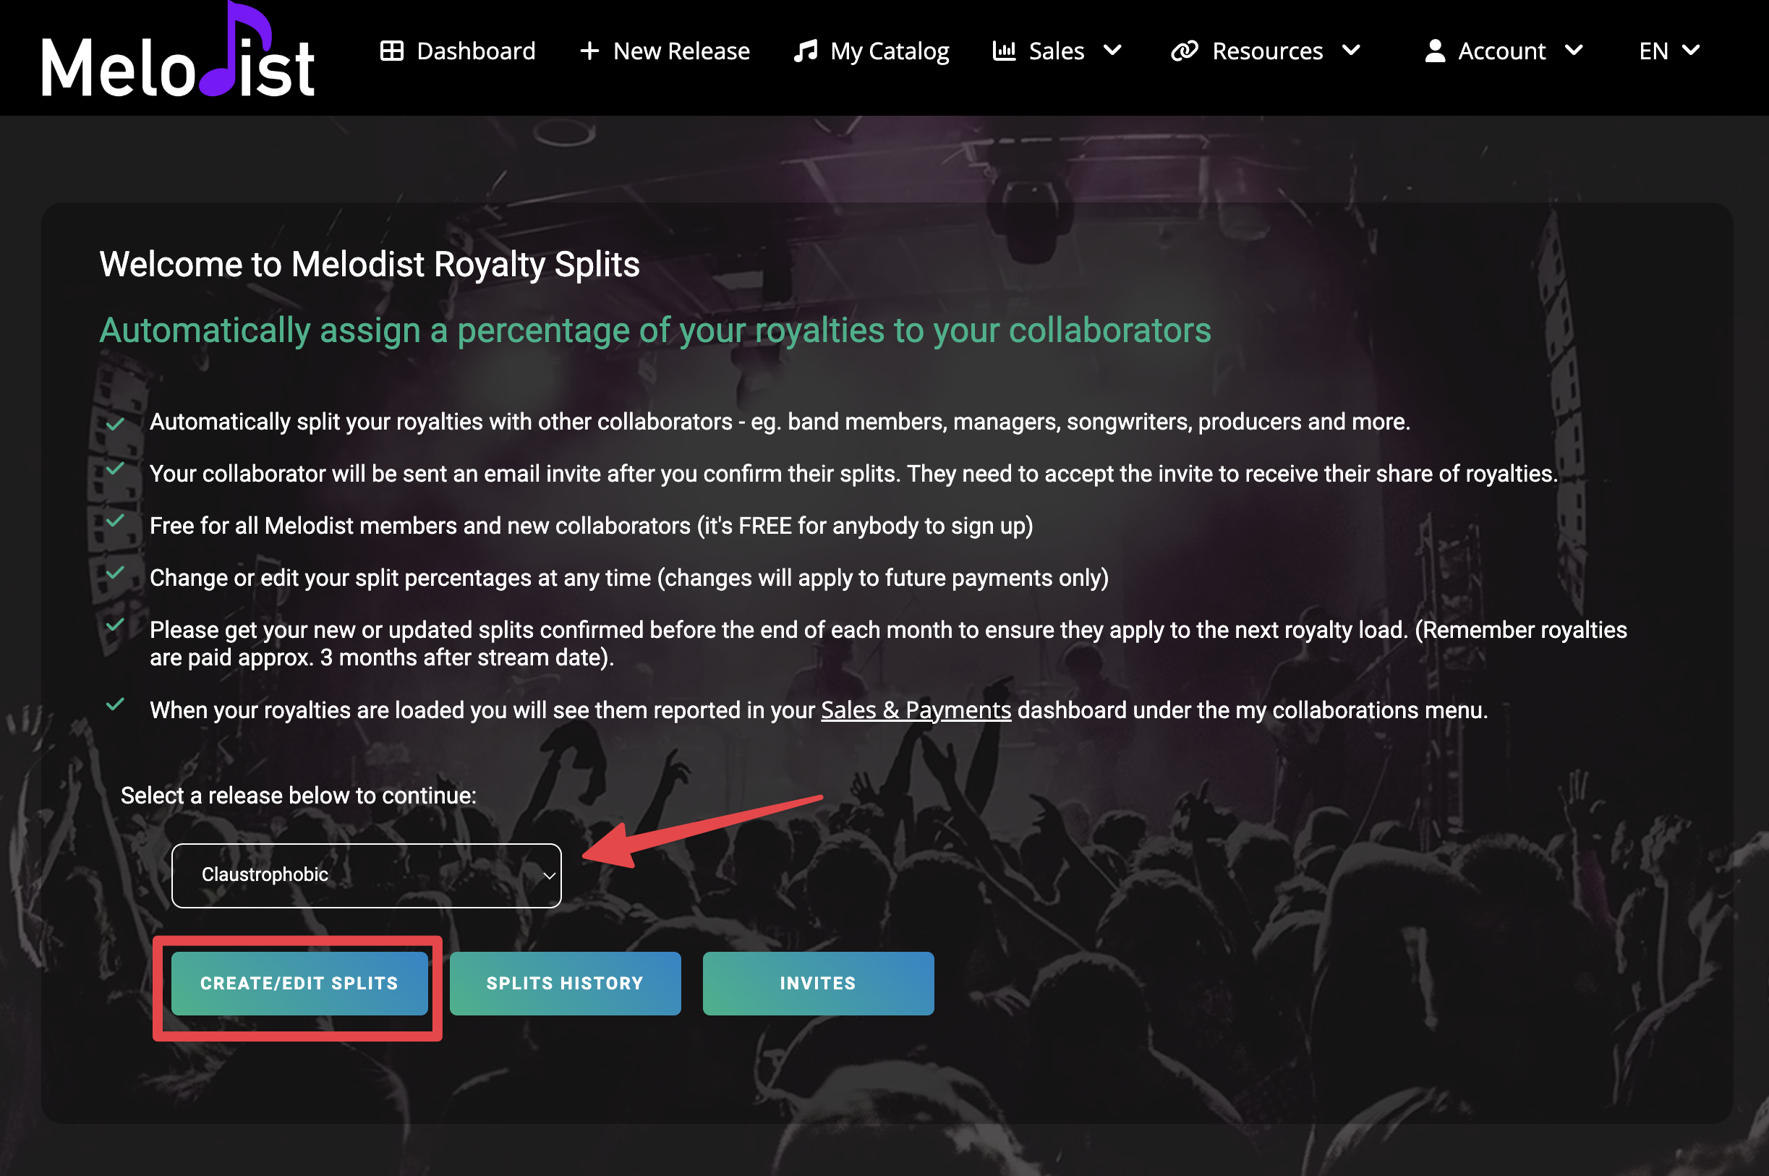Click the Resources link icon
The height and width of the screenshot is (1176, 1769).
click(1184, 51)
